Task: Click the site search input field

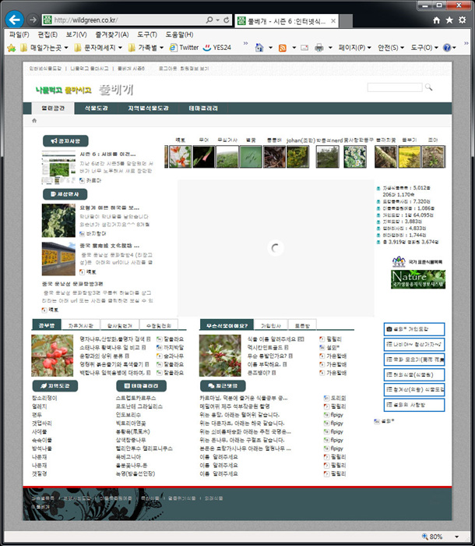Action: [x=394, y=88]
